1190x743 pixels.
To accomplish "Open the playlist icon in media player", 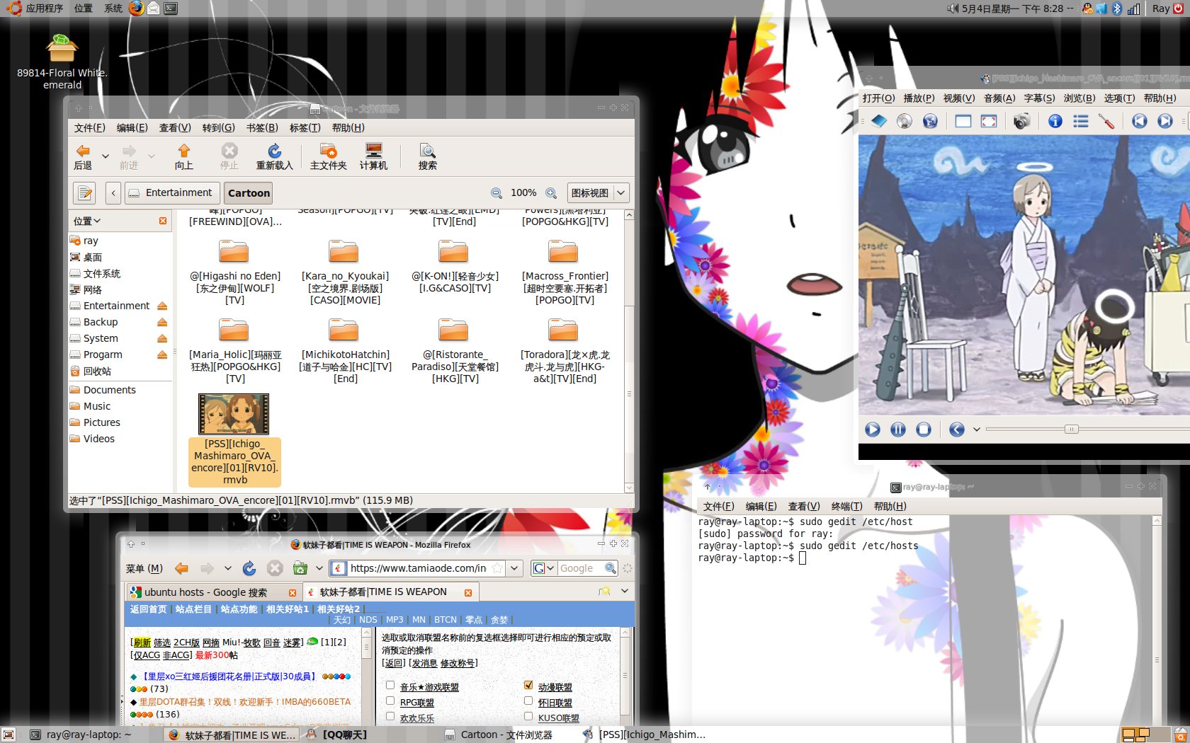I will (1081, 121).
